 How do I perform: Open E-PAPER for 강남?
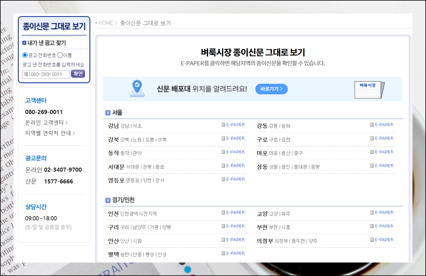233,125
